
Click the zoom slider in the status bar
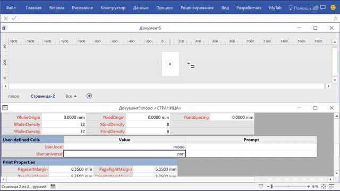[288, 186]
